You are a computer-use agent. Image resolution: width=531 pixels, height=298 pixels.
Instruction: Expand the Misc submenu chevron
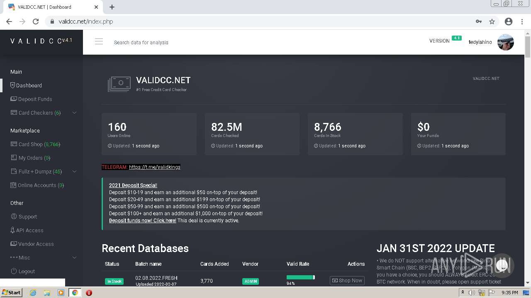point(75,257)
